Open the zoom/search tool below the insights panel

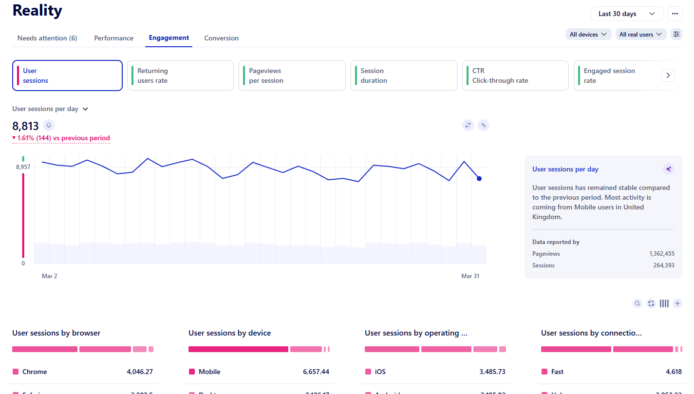pyautogui.click(x=638, y=303)
